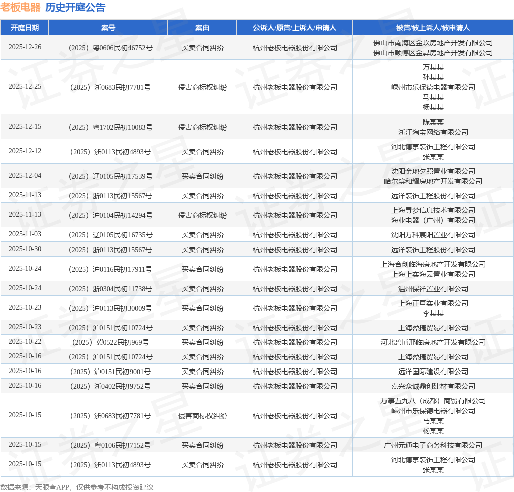
Task: Select case number 浙0304民初11738号
Action: [122, 289]
